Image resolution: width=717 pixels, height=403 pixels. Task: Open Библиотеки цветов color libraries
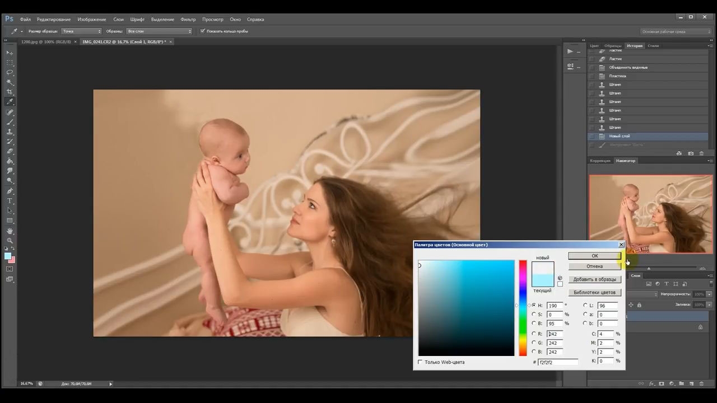pyautogui.click(x=594, y=293)
